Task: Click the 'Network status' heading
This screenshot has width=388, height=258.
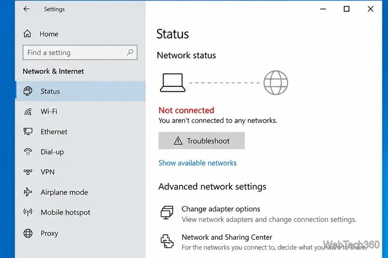Action: click(186, 55)
